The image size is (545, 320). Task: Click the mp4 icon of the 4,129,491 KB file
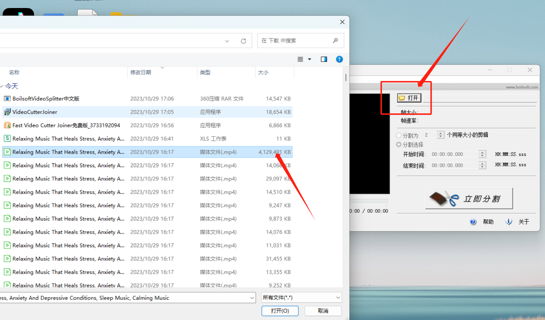[7, 152]
